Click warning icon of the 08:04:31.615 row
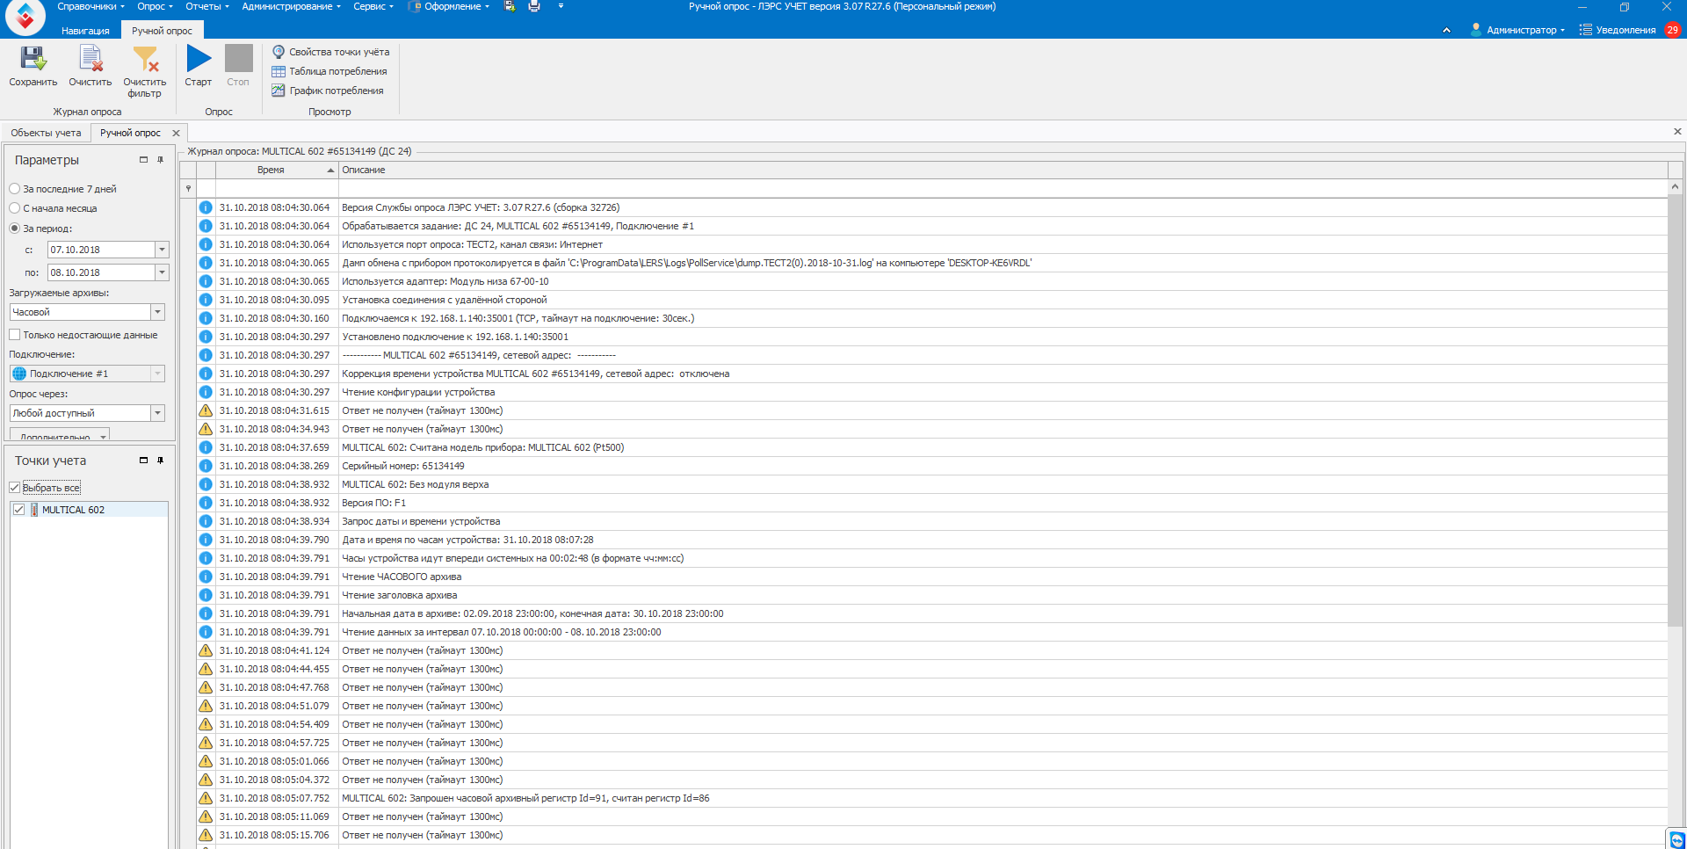The width and height of the screenshot is (1687, 849). coord(206,410)
